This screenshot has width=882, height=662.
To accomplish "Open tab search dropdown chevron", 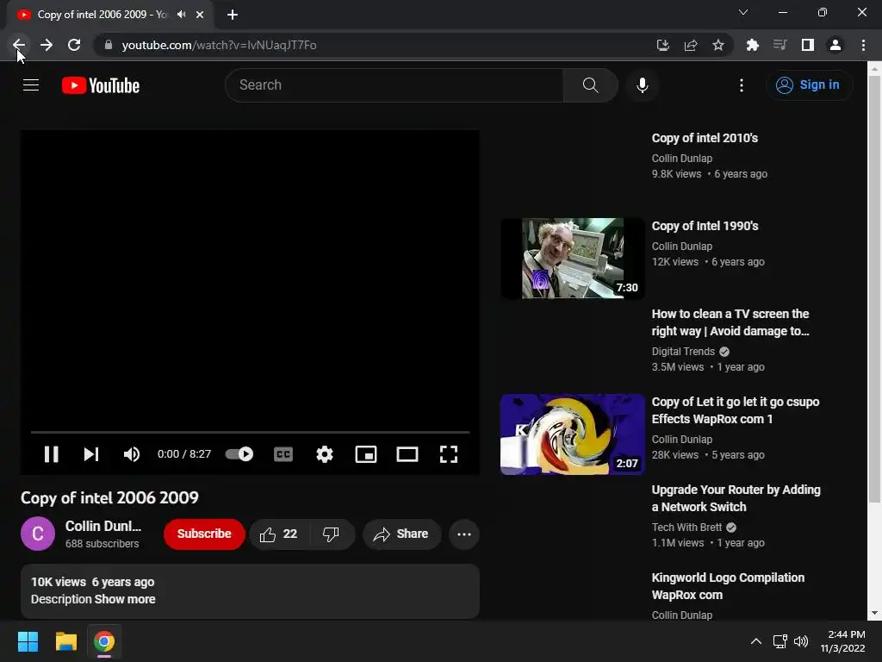I will point(743,12).
